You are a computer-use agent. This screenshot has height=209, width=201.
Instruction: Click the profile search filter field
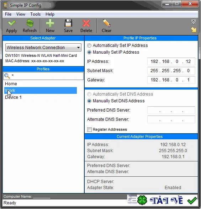[43, 76]
